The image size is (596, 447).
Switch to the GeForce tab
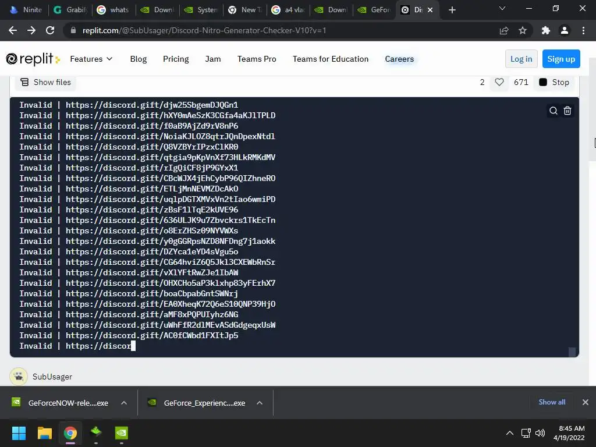pyautogui.click(x=375, y=10)
